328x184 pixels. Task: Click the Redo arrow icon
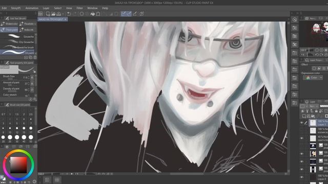click(74, 14)
